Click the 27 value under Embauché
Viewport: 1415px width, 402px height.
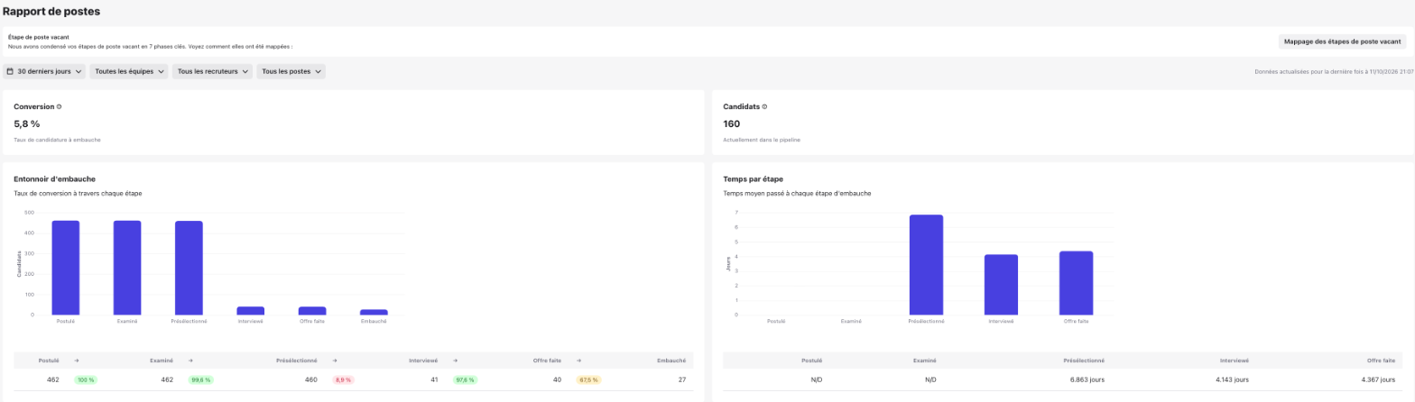click(681, 379)
